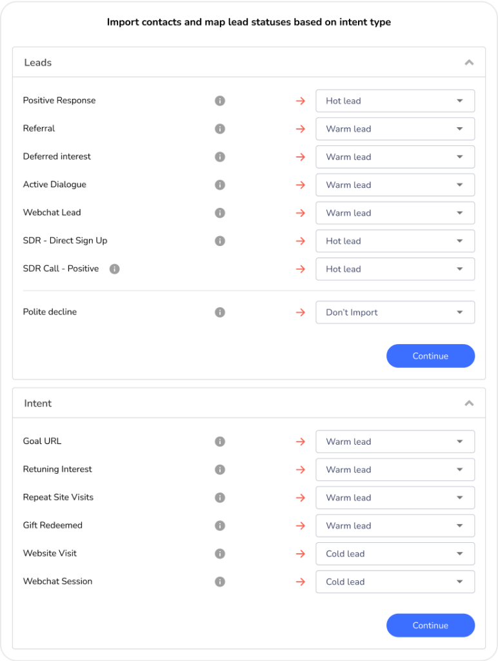The height and width of the screenshot is (661, 498).
Task: Click info icon for Deferred interest
Action: (220, 157)
